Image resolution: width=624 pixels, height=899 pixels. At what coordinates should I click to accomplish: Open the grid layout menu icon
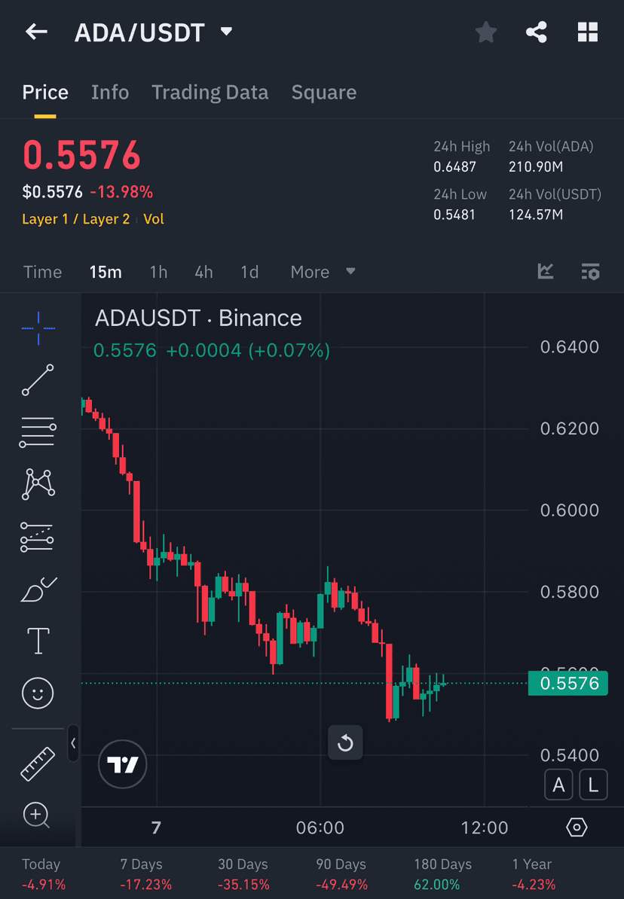tap(587, 32)
